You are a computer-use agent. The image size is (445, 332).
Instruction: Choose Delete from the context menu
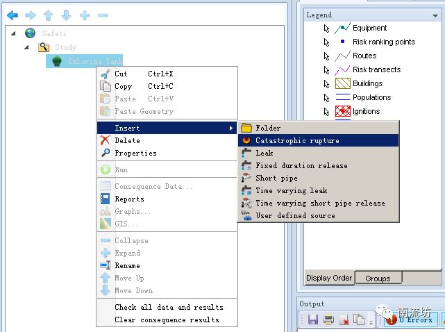167,140
